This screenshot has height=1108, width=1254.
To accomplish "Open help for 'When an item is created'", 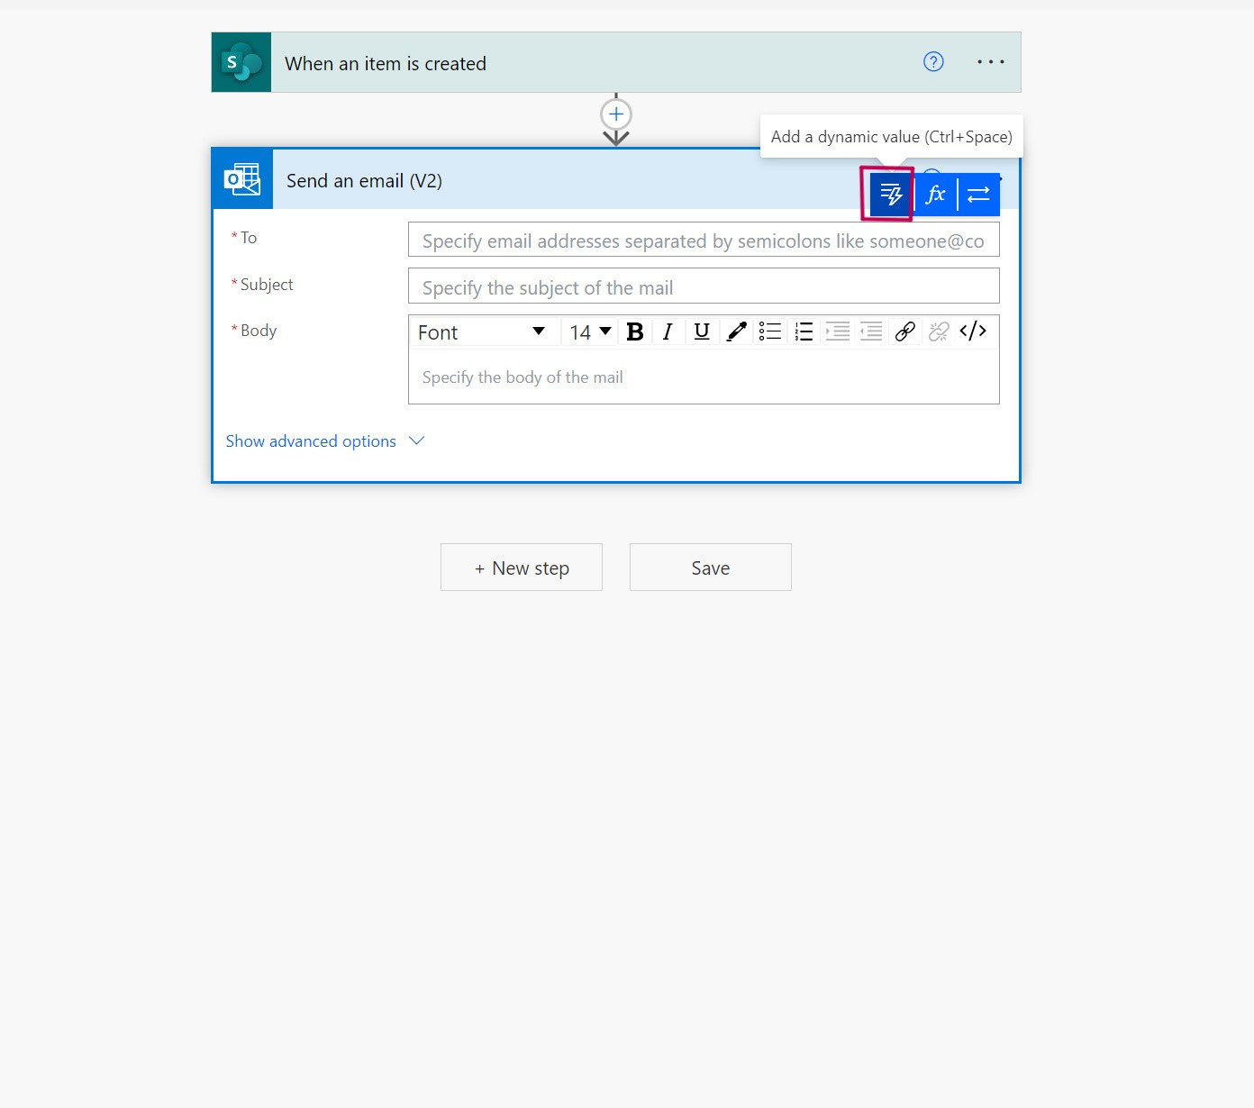I will [933, 62].
